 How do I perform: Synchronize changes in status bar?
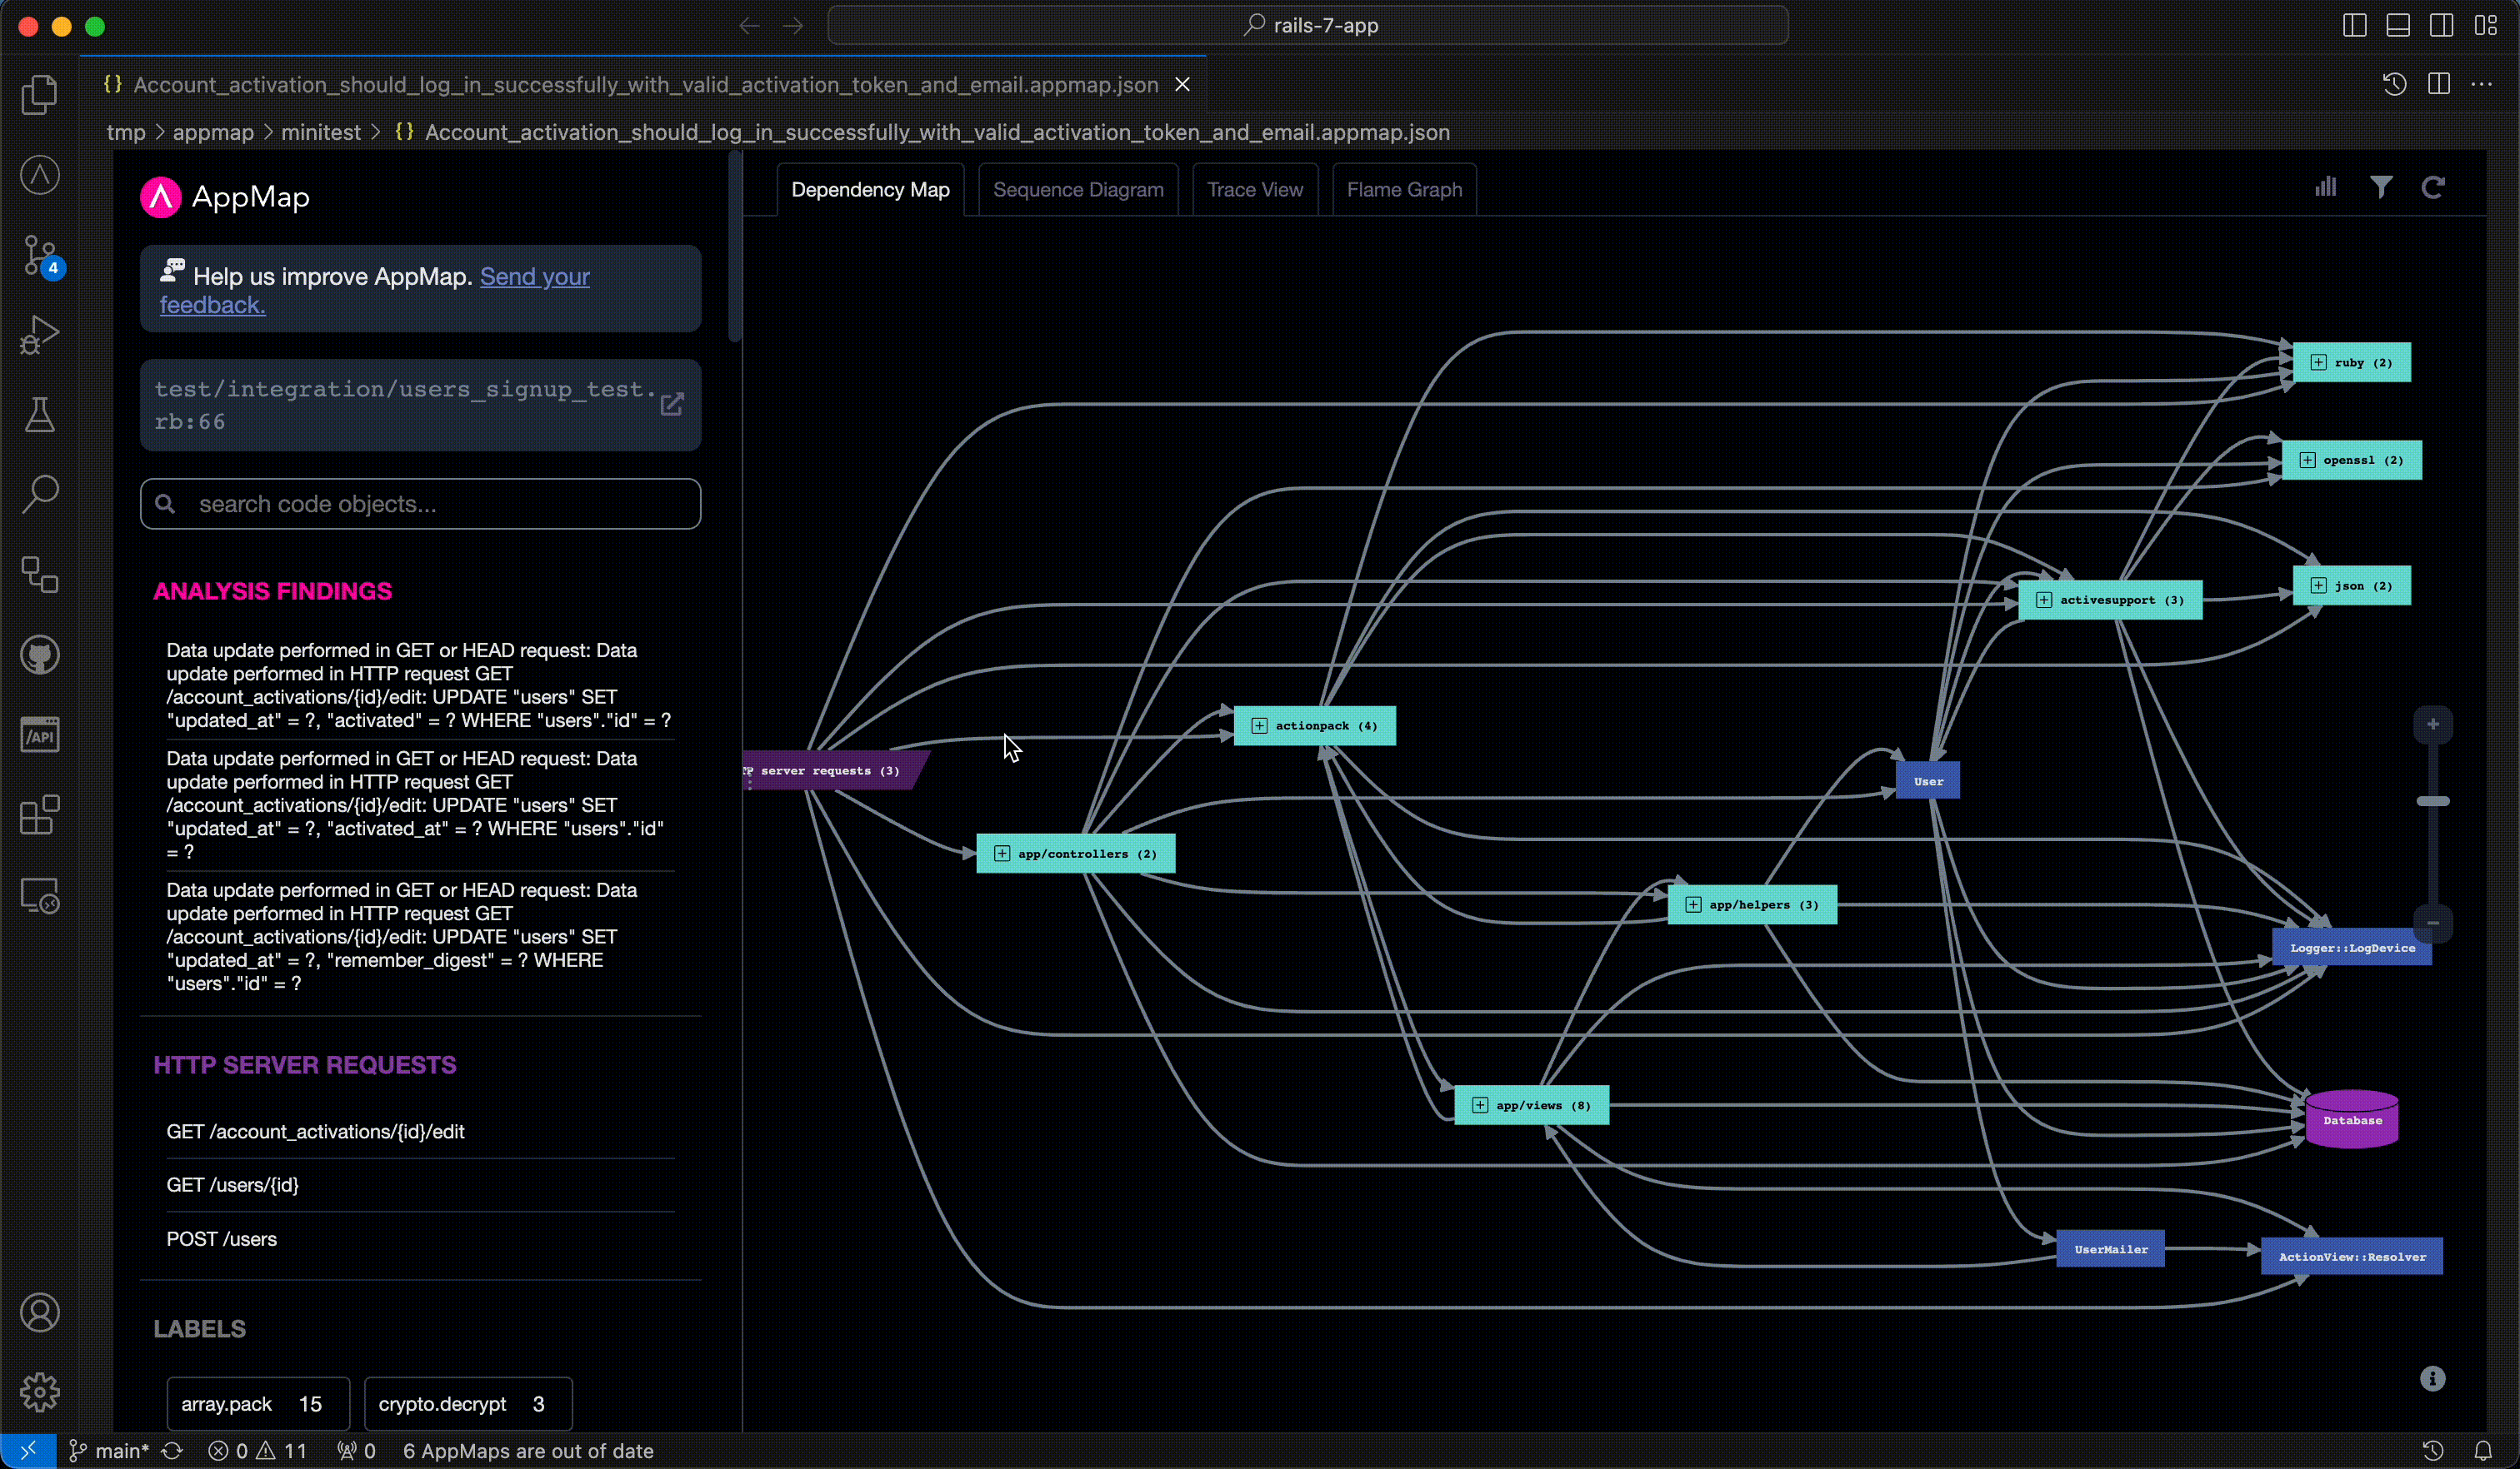coord(172,1450)
